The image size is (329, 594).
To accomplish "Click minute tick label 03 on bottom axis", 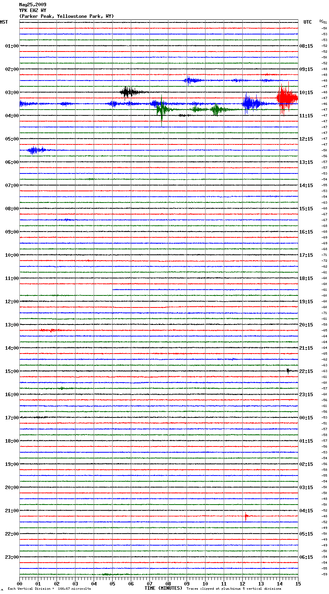I will click(x=75, y=584).
